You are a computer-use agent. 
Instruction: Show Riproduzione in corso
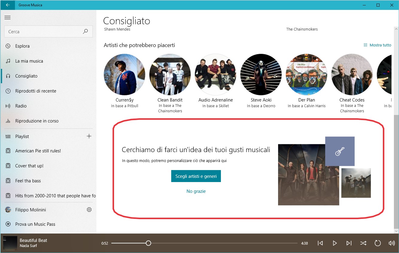(48, 121)
